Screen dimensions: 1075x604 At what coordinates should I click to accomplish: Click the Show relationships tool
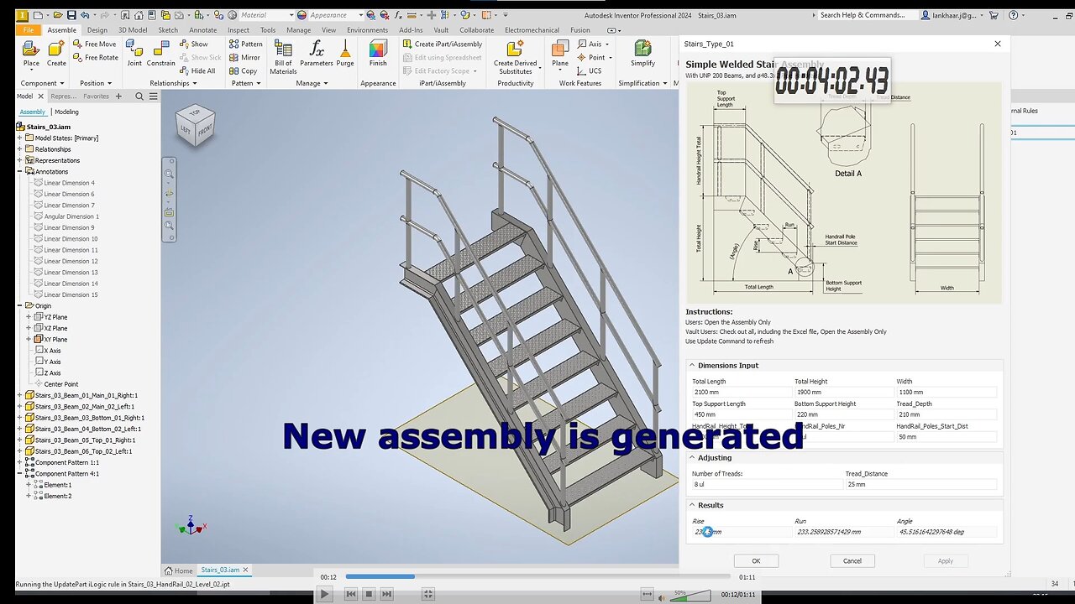pyautogui.click(x=194, y=44)
